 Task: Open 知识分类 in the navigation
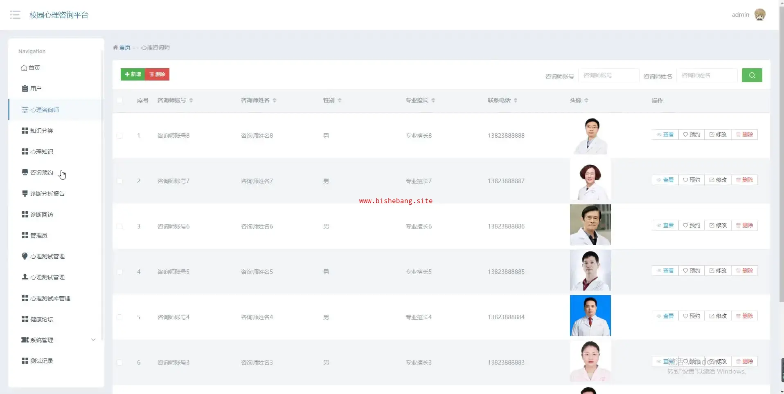coord(56,131)
